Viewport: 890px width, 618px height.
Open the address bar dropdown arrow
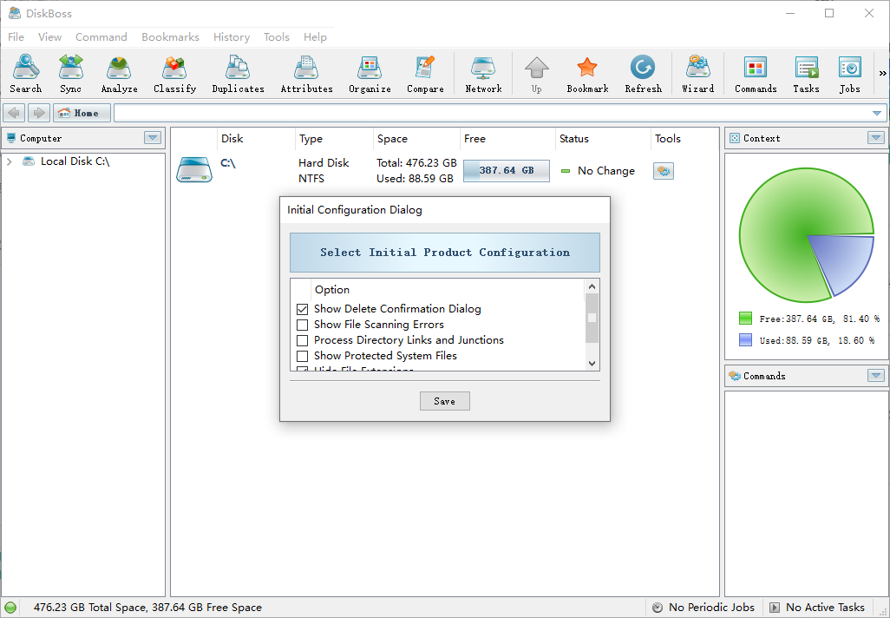[876, 113]
